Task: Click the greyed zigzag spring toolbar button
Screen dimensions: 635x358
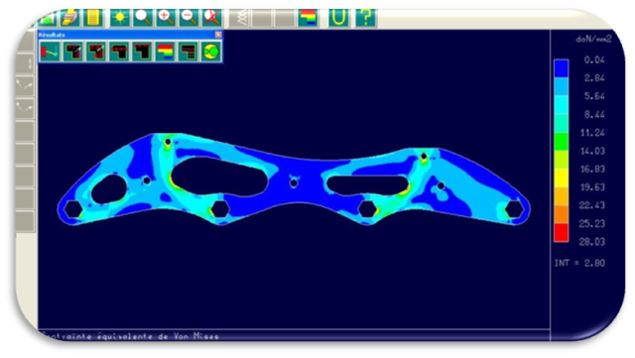Action: point(242,18)
